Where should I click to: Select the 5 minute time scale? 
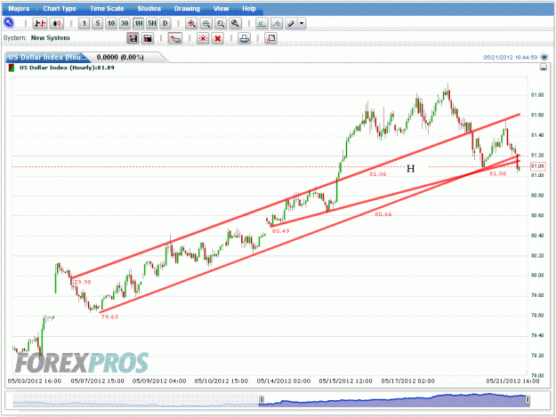click(x=98, y=24)
